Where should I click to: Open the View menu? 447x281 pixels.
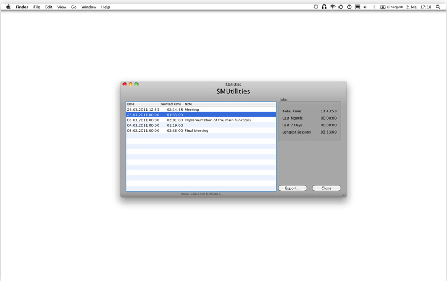pos(62,7)
